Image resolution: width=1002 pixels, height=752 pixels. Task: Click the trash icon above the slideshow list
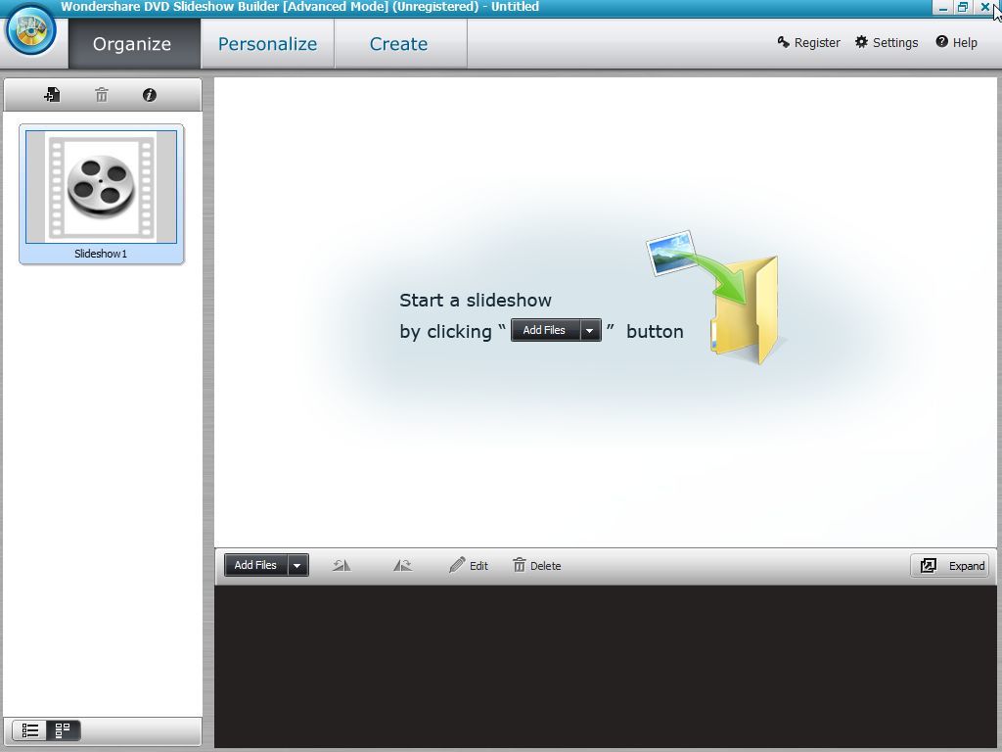pyautogui.click(x=101, y=94)
